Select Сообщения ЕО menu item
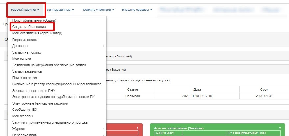Screen dimensions: 289x136 pyautogui.click(x=25, y=110)
